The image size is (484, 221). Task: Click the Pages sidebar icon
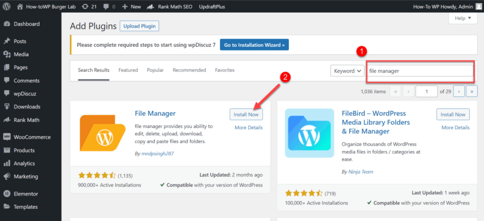pos(7,67)
